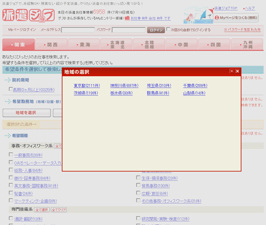Click the beach illustration banner
The height and width of the screenshot is (225, 266).
point(198,15)
